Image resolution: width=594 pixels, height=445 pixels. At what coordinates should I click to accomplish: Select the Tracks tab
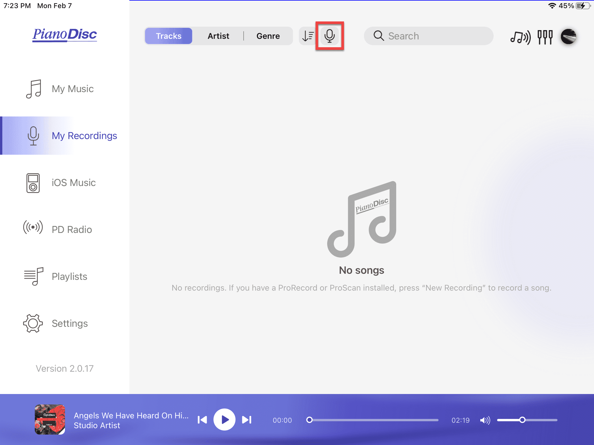click(169, 36)
